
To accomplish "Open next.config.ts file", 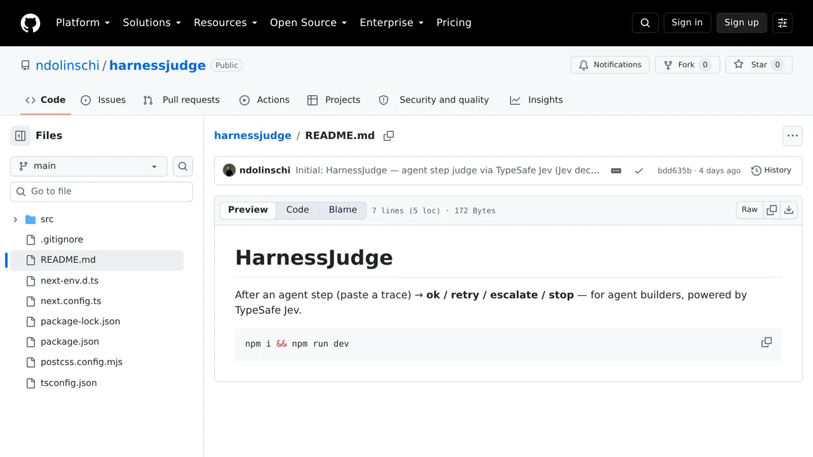I will [71, 301].
